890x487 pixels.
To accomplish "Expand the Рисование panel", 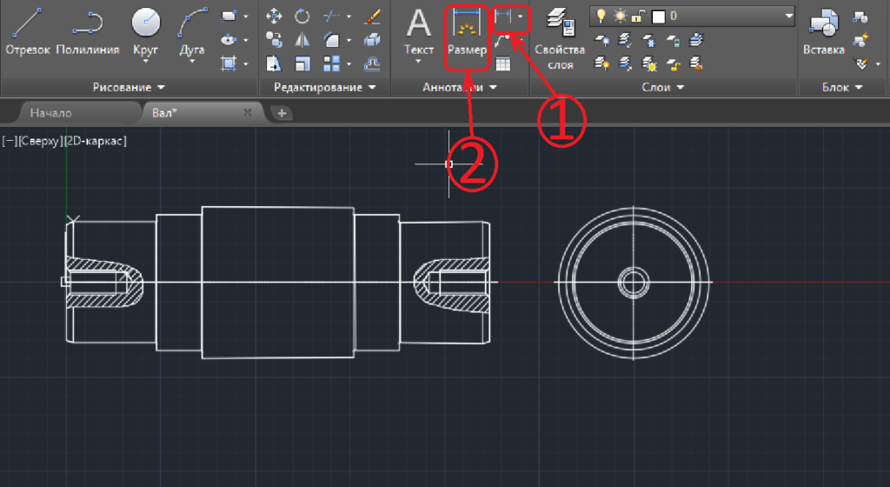I will click(129, 88).
